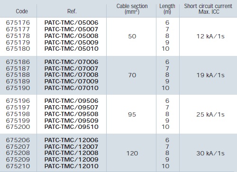This screenshot has width=237, height=172.
Task: Select code 675197
Action: (18, 108)
